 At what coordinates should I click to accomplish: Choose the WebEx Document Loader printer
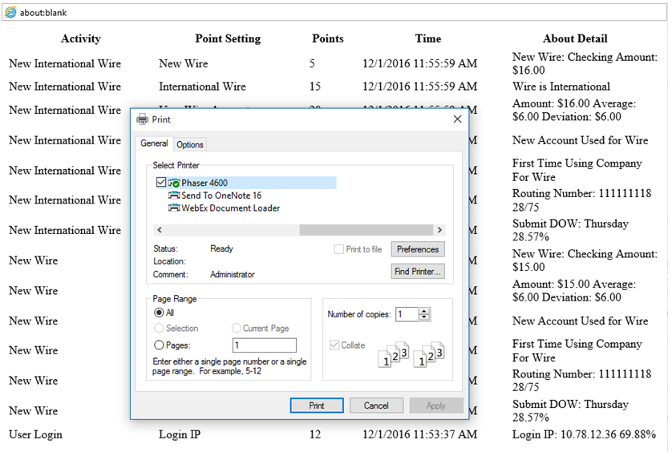[x=229, y=208]
